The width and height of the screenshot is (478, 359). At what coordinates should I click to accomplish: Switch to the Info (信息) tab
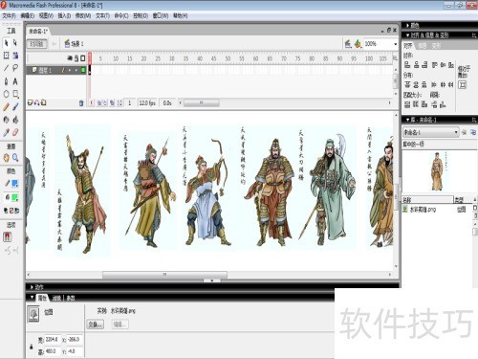tap(423, 46)
